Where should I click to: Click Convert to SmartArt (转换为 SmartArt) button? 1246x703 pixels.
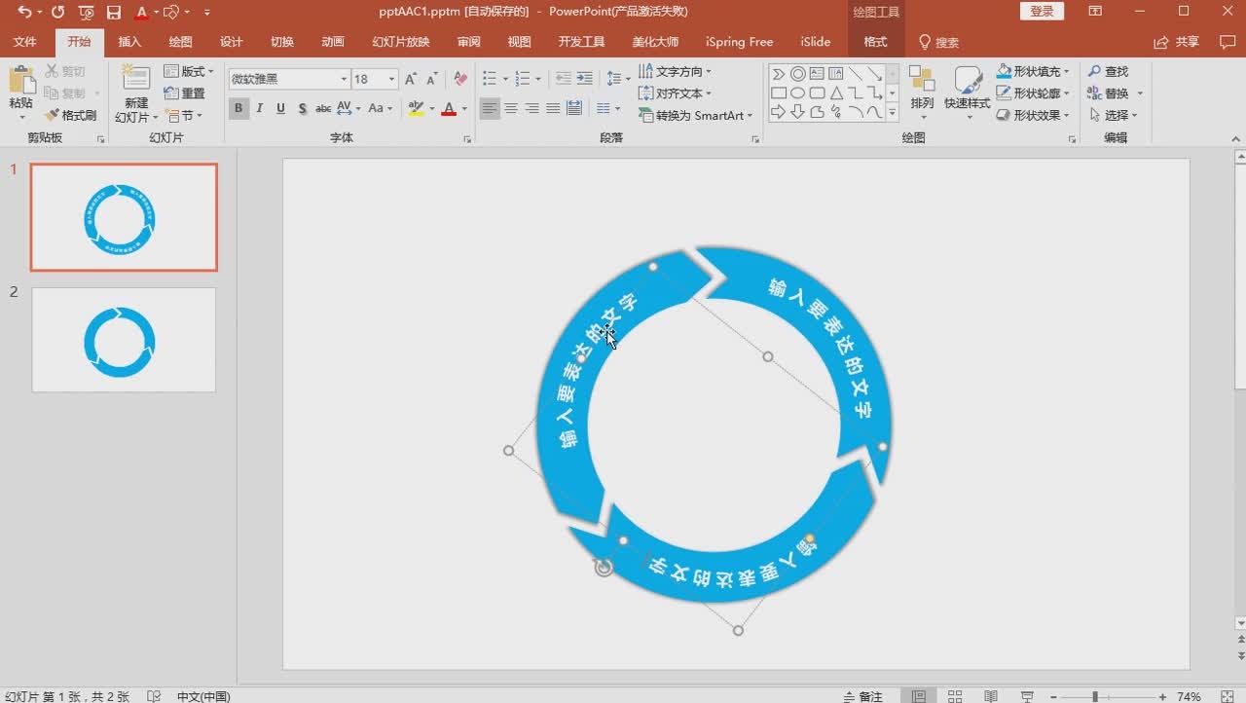click(x=696, y=115)
